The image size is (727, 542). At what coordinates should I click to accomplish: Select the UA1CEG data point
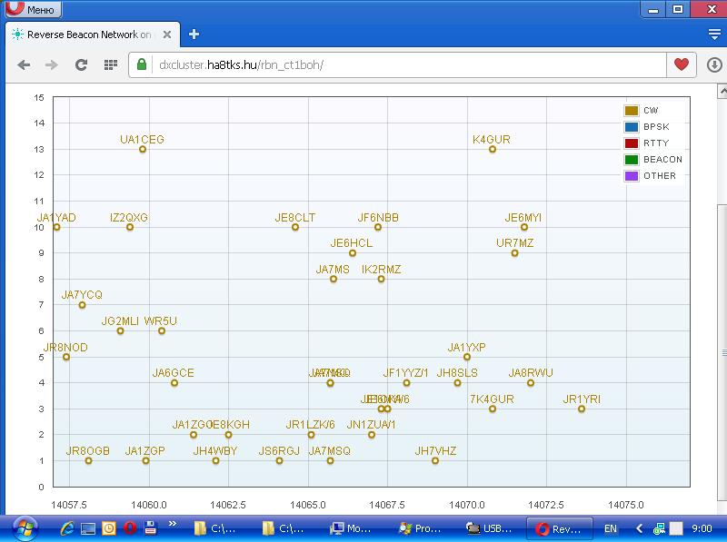click(143, 149)
